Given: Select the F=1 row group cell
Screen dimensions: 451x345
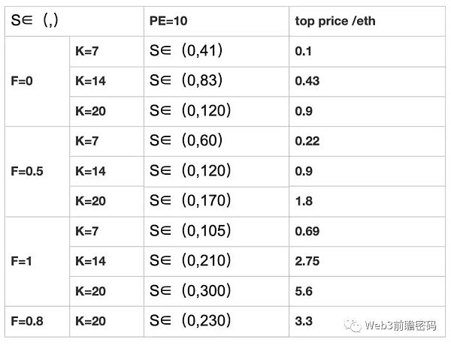Looking at the screenshot, I should coord(23,261).
